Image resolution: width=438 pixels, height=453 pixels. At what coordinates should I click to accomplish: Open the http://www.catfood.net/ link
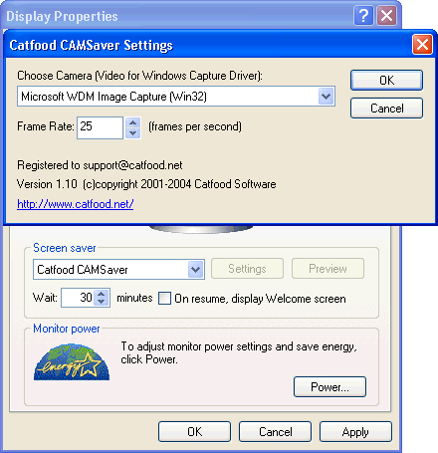pyautogui.click(x=76, y=204)
